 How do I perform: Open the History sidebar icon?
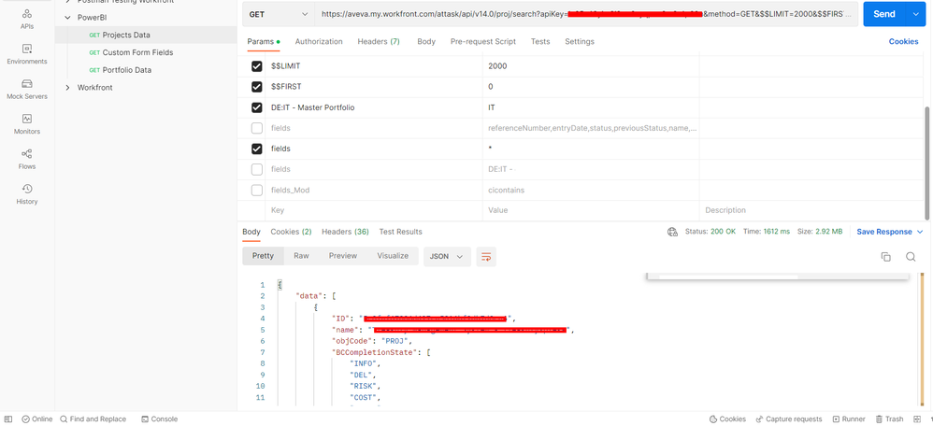coord(27,193)
